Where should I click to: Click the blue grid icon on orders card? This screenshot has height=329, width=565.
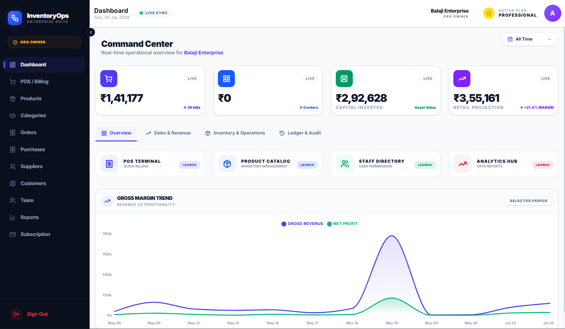tap(226, 79)
